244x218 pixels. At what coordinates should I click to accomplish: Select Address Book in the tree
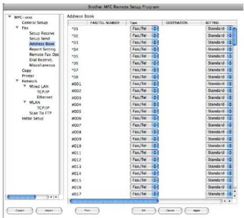(42, 44)
